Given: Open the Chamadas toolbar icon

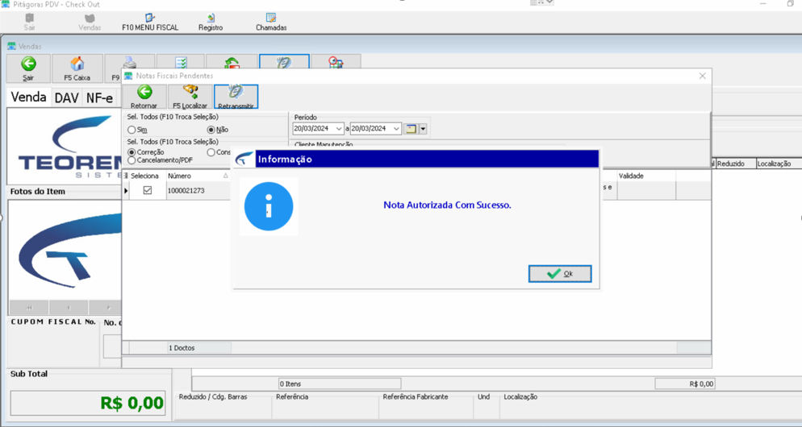Looking at the screenshot, I should tap(271, 18).
